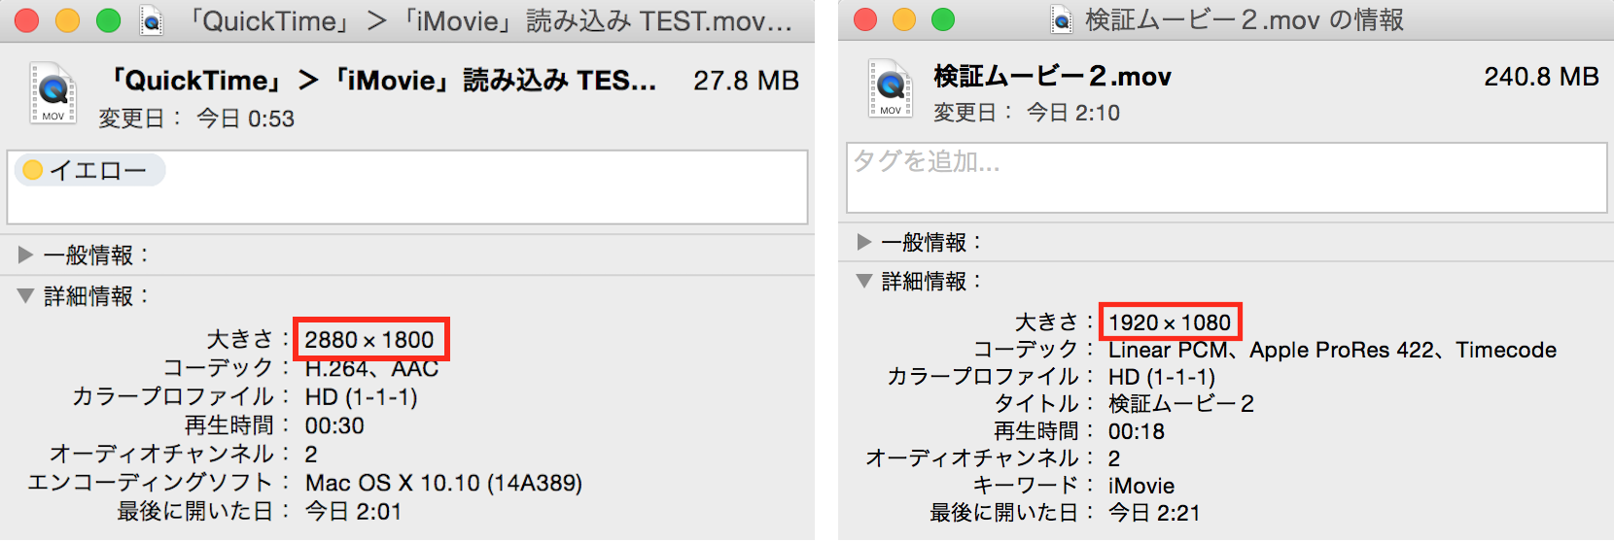Click the 2880 × 1800 dimensions value
Viewport: 1614px width, 542px height.
click(x=369, y=340)
